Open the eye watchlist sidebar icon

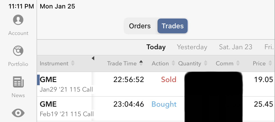(x=18, y=113)
